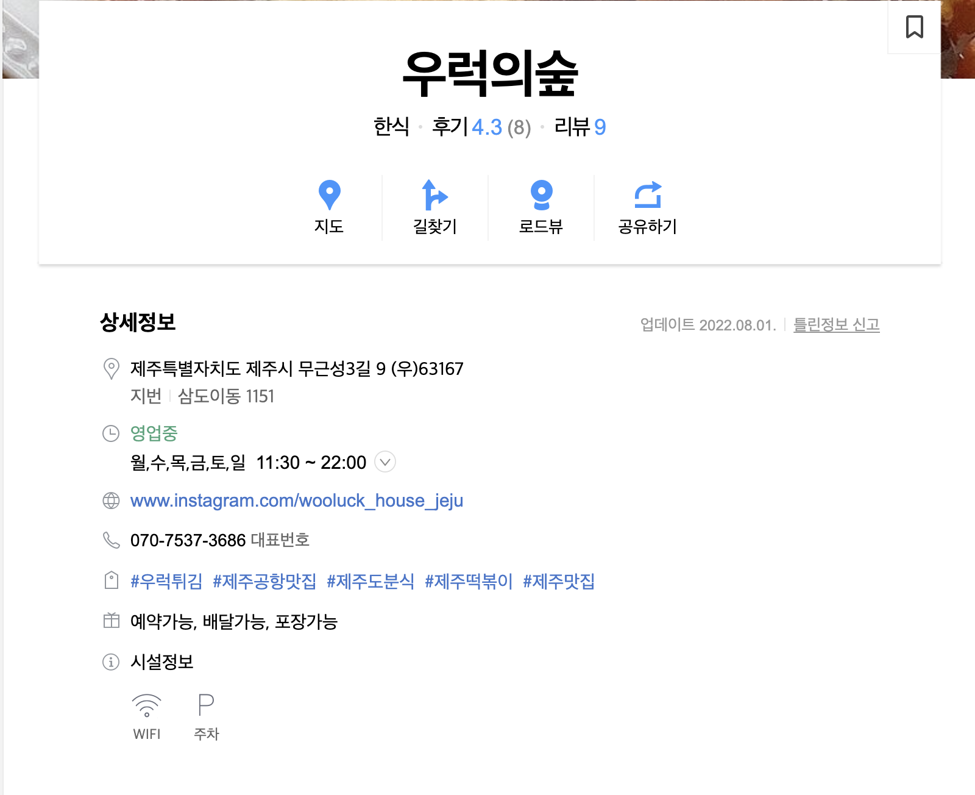Open 로드뷰 street view icon
The image size is (975, 795).
click(x=541, y=195)
